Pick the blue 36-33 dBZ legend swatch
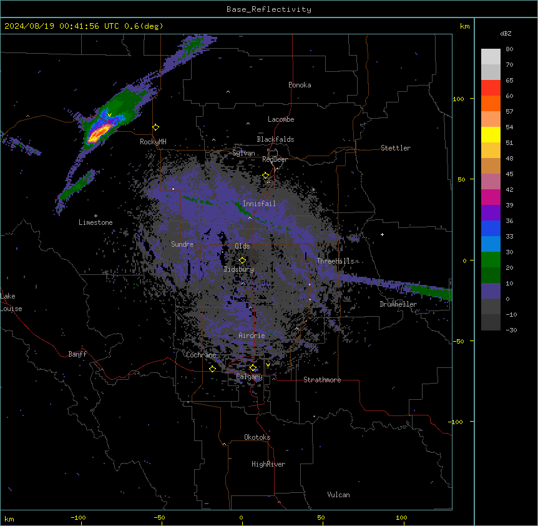538x526 pixels. pyautogui.click(x=491, y=228)
